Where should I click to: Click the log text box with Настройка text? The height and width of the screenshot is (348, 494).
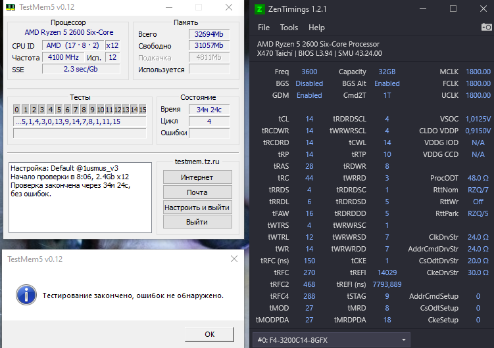80,198
